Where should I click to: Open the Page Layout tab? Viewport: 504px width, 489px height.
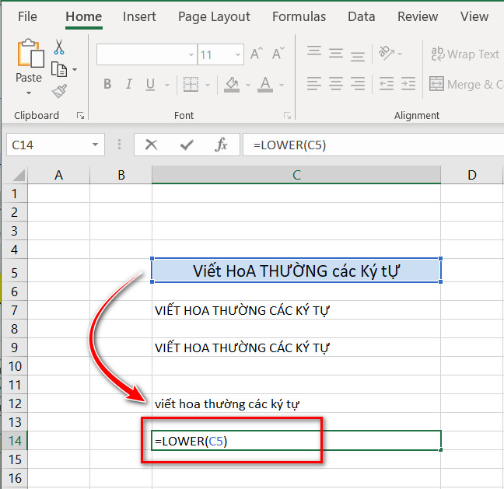click(214, 16)
